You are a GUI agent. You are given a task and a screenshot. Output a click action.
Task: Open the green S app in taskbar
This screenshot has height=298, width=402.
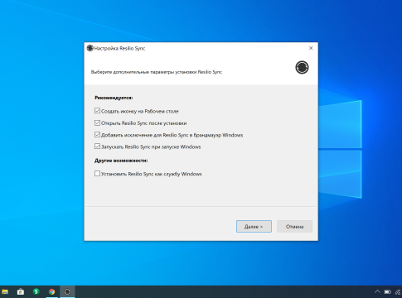36,291
